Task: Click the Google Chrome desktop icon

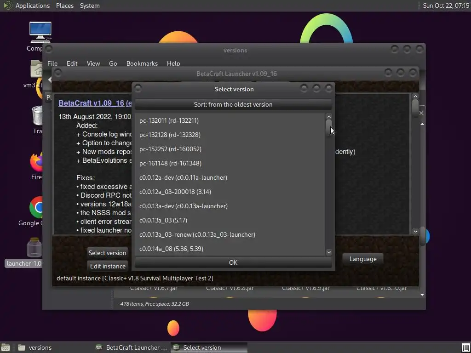Action: 36,207
